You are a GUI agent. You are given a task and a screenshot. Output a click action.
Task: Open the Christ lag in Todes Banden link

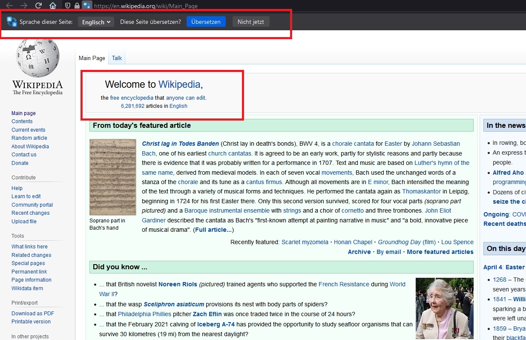pyautogui.click(x=180, y=144)
